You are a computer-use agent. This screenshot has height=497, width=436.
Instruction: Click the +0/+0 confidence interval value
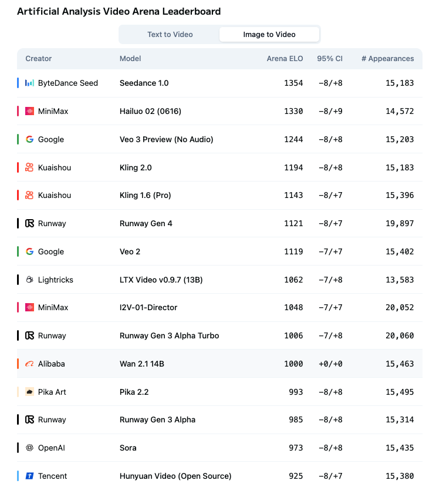click(x=330, y=364)
